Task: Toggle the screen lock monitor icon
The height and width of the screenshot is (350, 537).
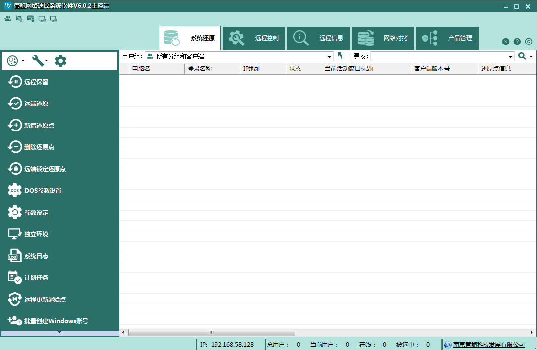Action: tap(43, 18)
